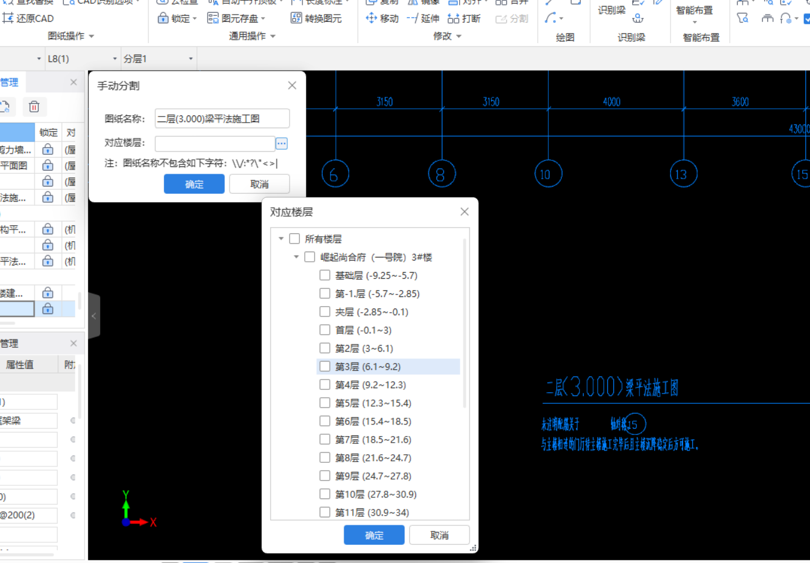
Task: Check the 所有楼层 checkbox
Action: coord(294,239)
